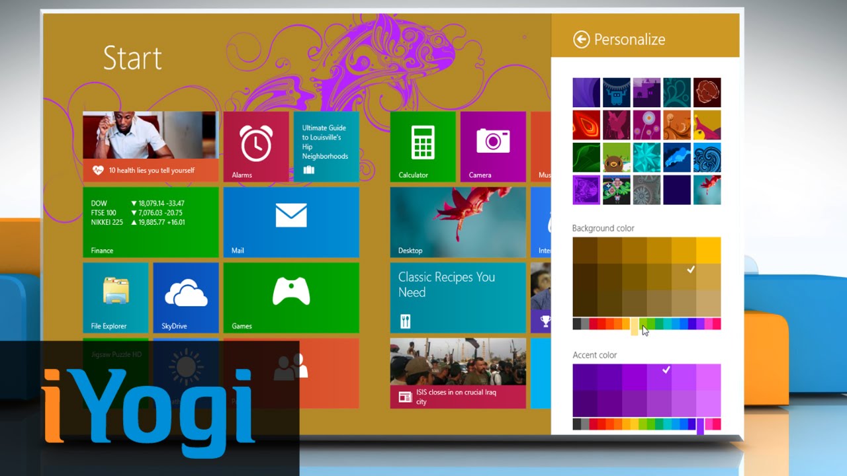Image resolution: width=847 pixels, height=476 pixels.
Task: Pick the purple castle silhouette thumbnail
Action: (646, 93)
